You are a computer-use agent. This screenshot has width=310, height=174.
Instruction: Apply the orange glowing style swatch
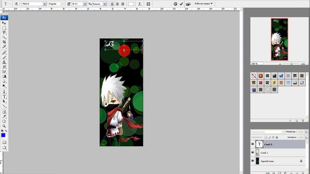tap(261, 75)
